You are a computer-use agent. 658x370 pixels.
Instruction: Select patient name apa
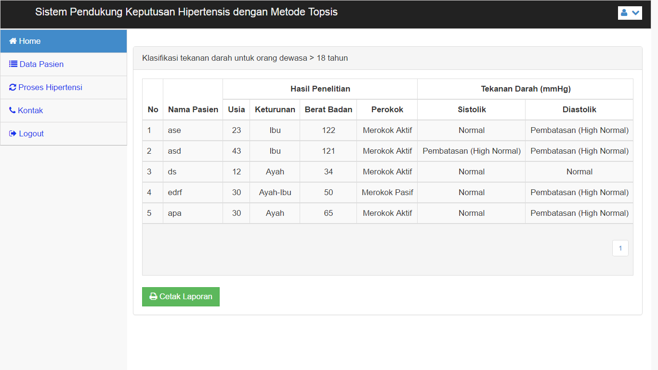coord(174,213)
